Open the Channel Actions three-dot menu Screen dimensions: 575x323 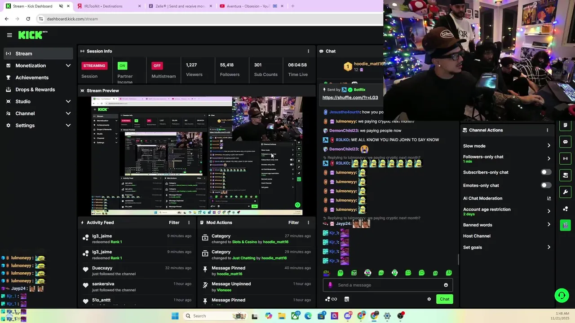pyautogui.click(x=547, y=130)
